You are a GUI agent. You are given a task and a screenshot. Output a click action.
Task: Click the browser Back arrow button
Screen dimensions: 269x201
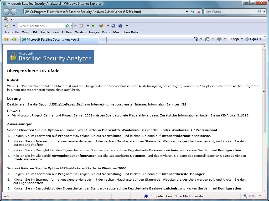[x=6, y=12]
